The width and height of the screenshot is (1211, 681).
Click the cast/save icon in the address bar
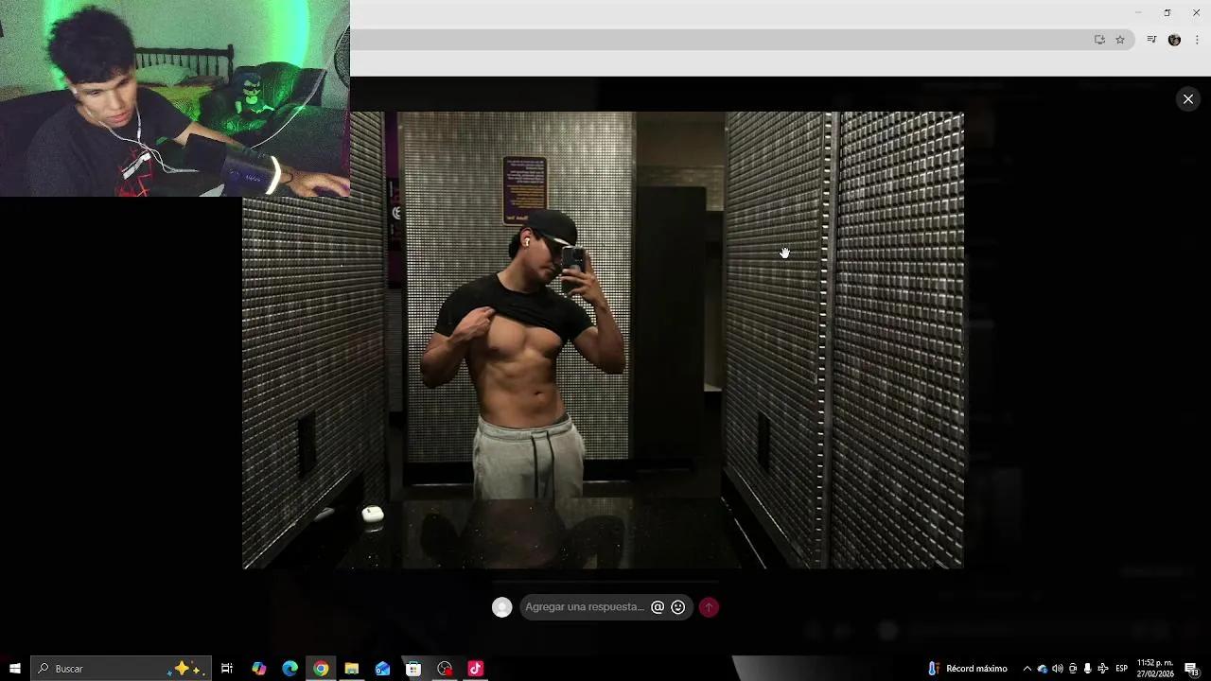(1099, 39)
